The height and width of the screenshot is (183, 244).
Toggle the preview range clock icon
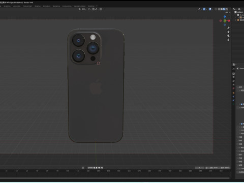(206, 168)
